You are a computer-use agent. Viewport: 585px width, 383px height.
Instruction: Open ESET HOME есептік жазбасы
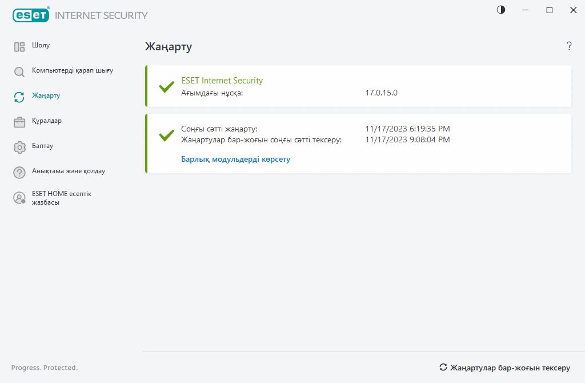tap(62, 198)
